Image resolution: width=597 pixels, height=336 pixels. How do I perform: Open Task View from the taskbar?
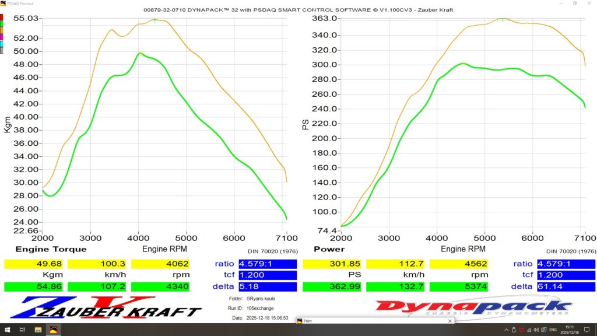tap(22, 330)
